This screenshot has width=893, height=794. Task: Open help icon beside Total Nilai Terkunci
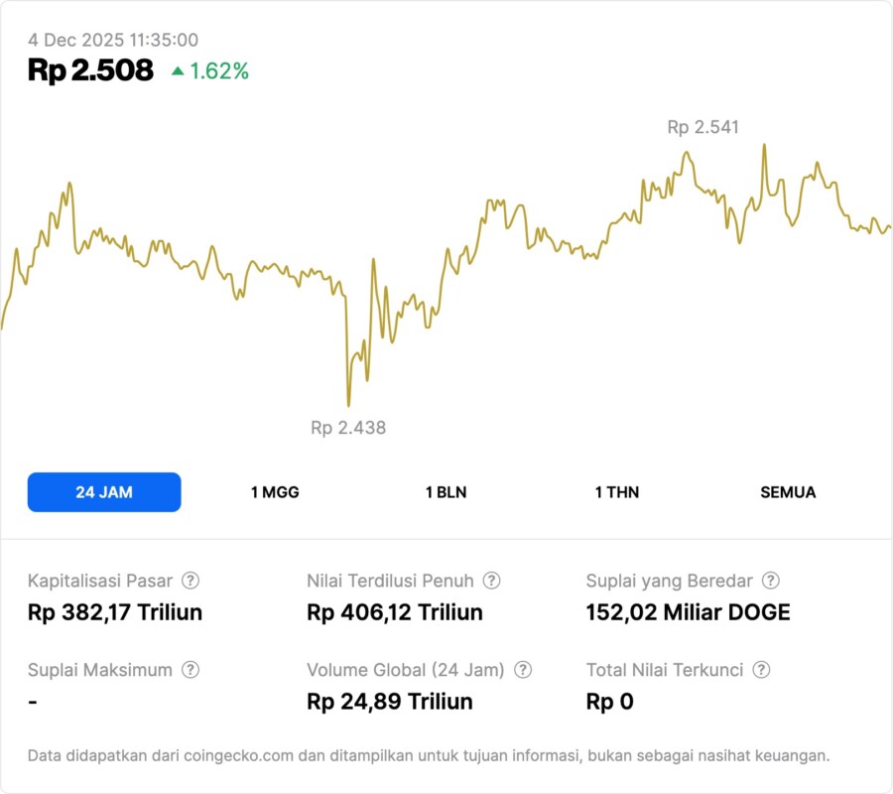click(x=761, y=670)
